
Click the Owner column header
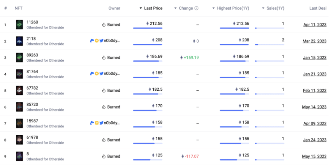click(114, 8)
